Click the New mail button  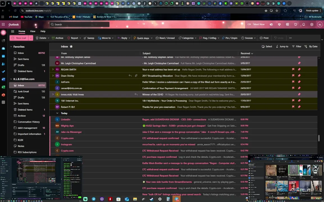click(19, 38)
